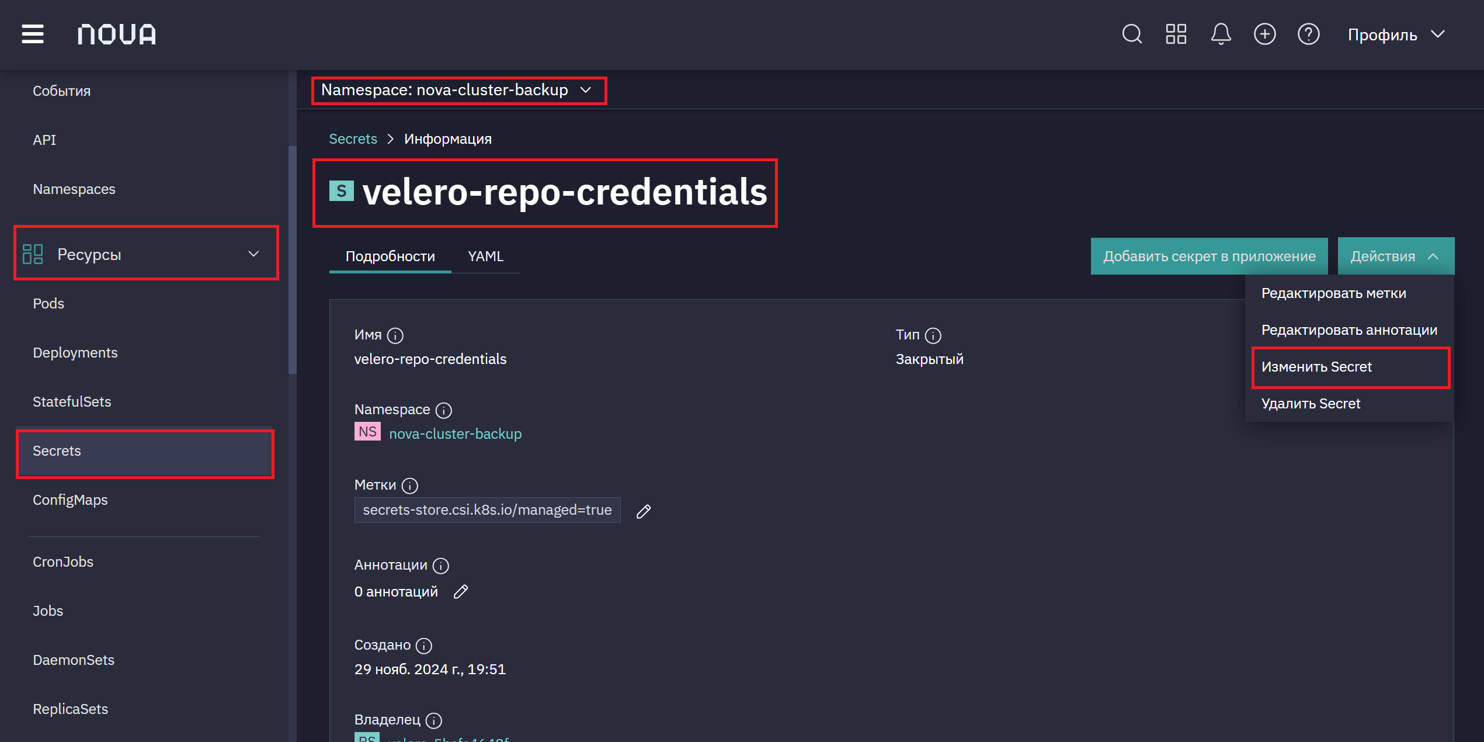The image size is (1484, 742).
Task: Navigate to StatefulSets in sidebar
Action: click(x=72, y=402)
